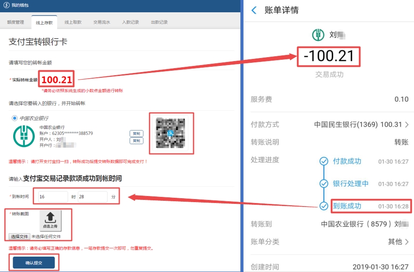Viewport: 414px width, 272px height.
Task: Click the 到账成功 checkmark icon
Action: pyautogui.click(x=324, y=206)
